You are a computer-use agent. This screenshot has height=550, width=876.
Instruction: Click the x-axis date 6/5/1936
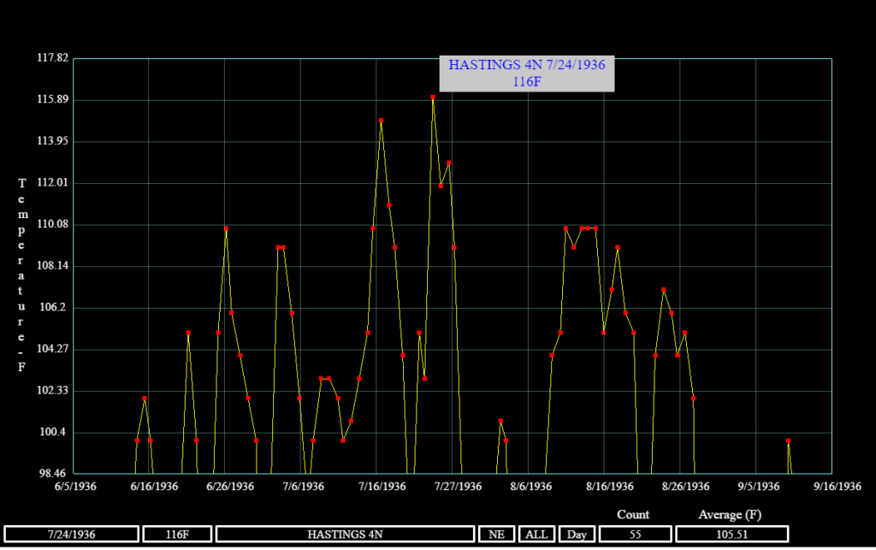(75, 487)
